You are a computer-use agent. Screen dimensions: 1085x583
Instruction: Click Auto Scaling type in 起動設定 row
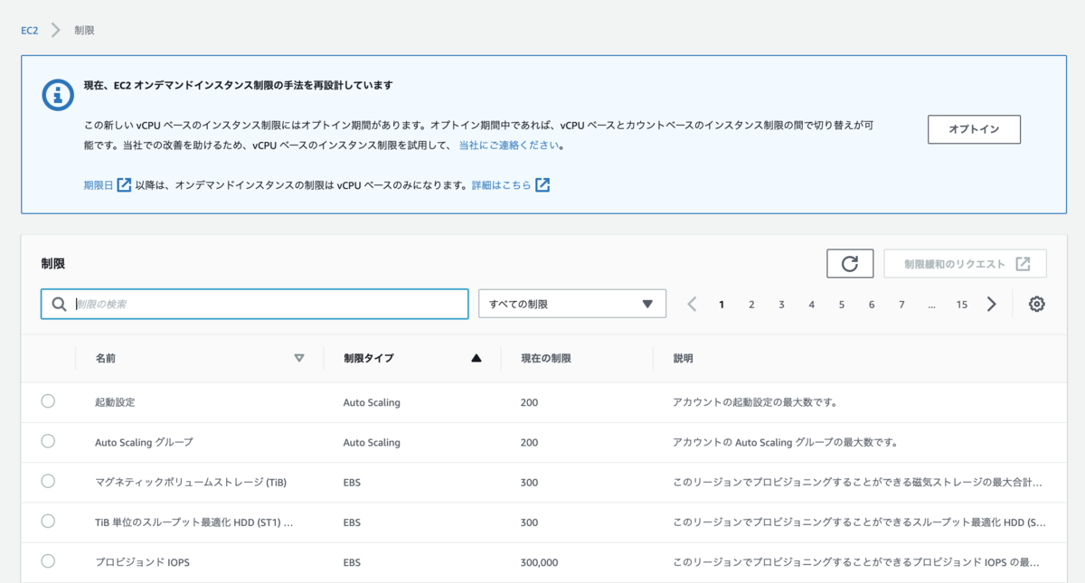(x=372, y=402)
